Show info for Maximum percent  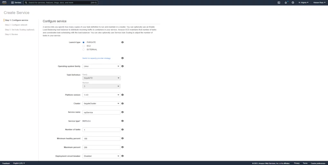(122, 147)
